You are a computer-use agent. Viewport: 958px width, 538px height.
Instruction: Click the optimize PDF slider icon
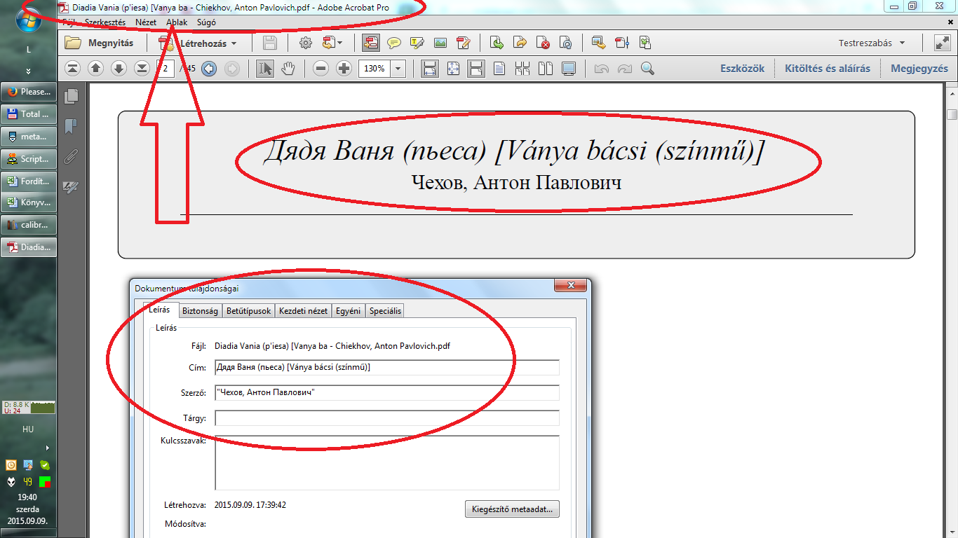pyautogui.click(x=621, y=43)
